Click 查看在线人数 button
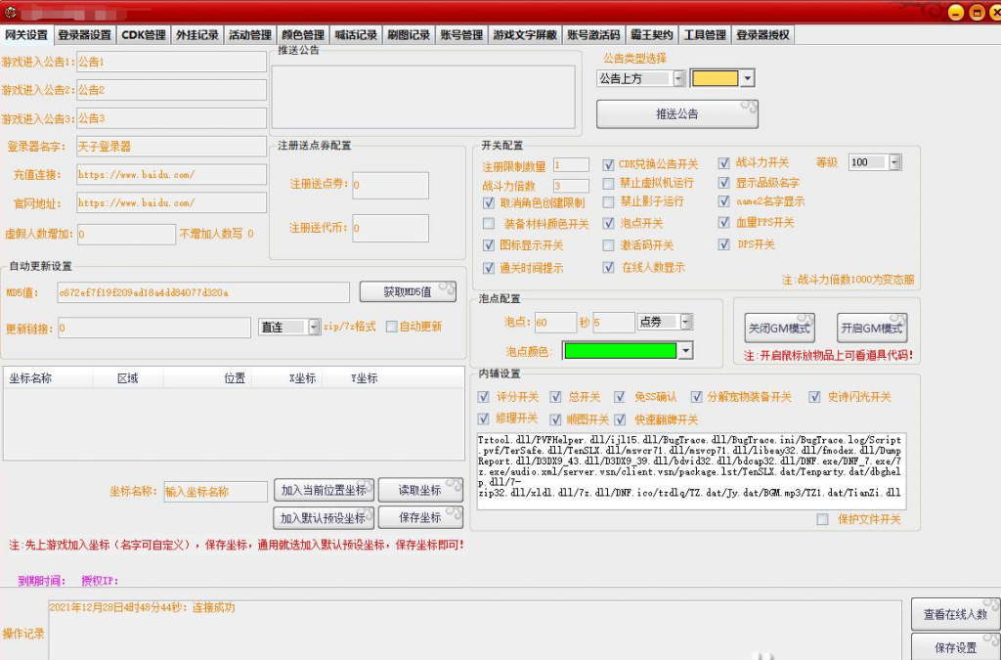1001x660 pixels. [955, 614]
